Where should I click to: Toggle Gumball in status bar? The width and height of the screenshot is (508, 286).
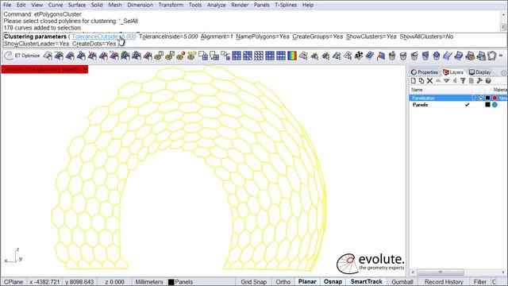pyautogui.click(x=402, y=282)
